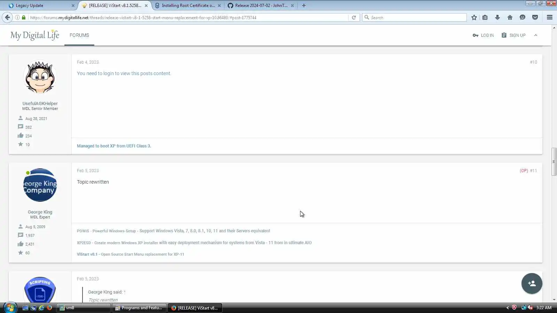The height and width of the screenshot is (313, 557).
Task: Launch Internet Explorer from quick launch
Action: (x=41, y=308)
